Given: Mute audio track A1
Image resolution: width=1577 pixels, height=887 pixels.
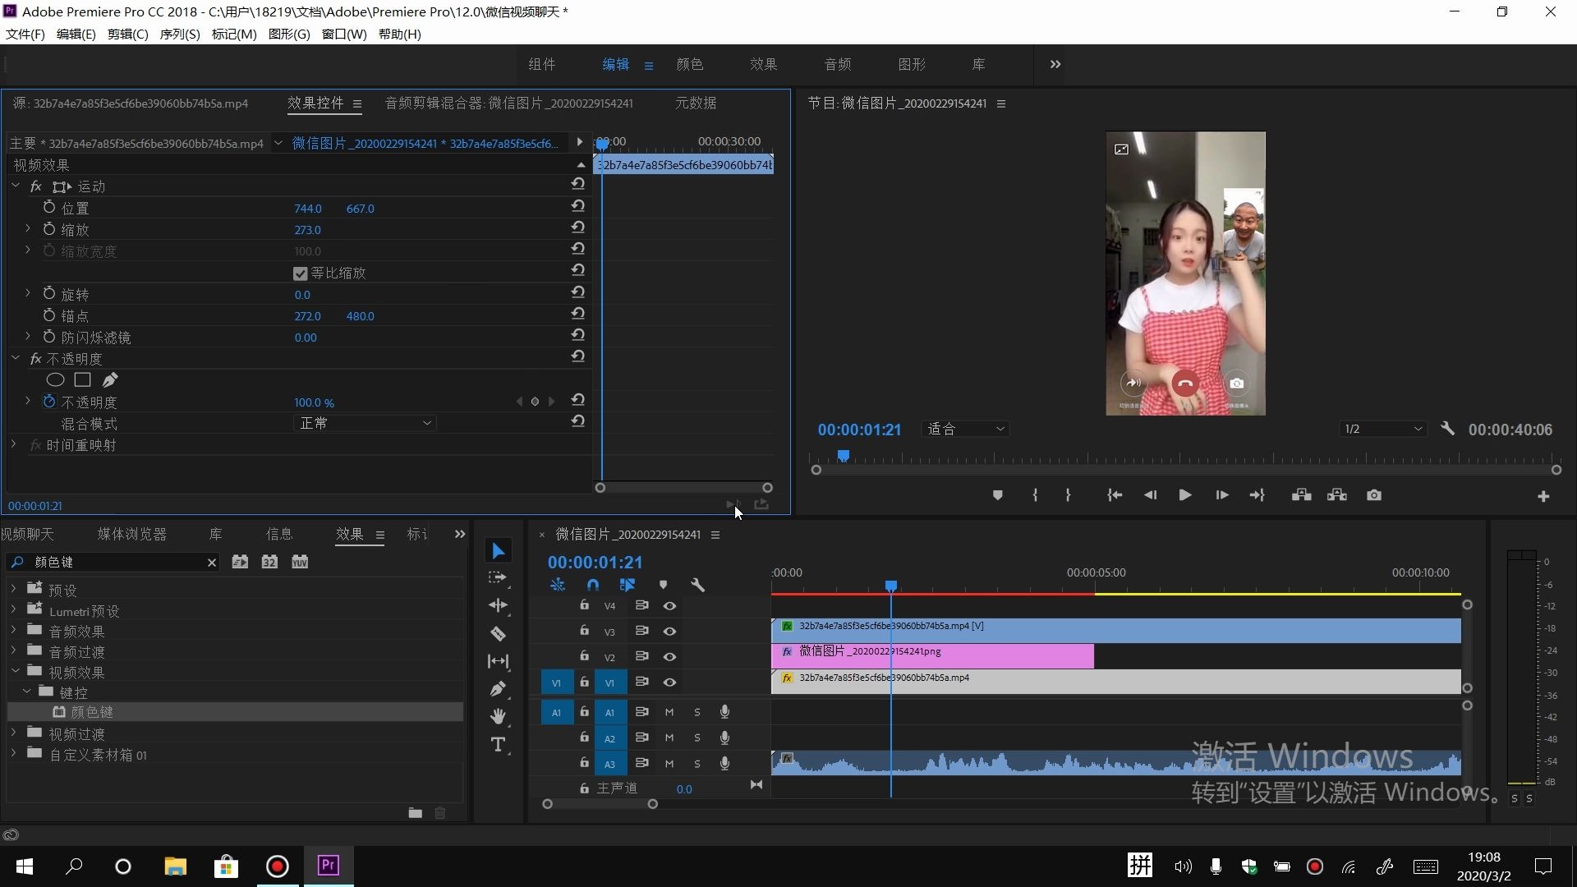Looking at the screenshot, I should [x=669, y=713].
